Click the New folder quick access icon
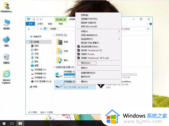The image size is (169, 126). click(38, 19)
